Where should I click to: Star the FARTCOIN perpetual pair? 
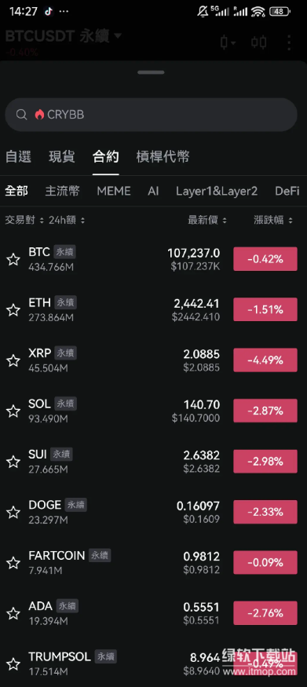pyautogui.click(x=13, y=563)
